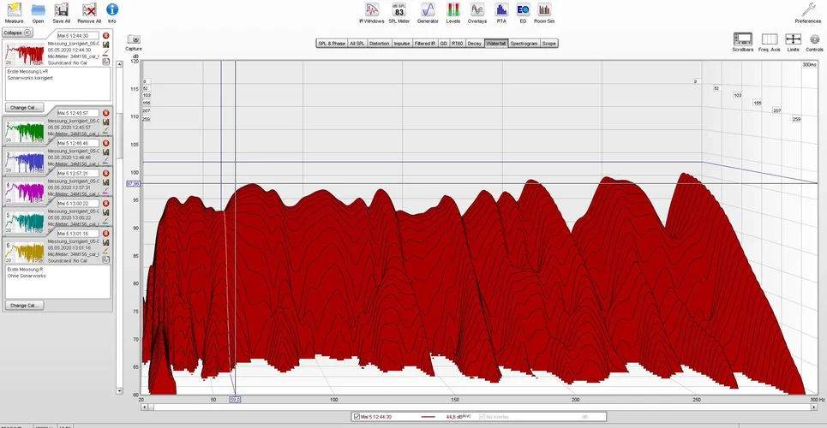
Task: Remove measurement Mai 5 12:44:30 with red X
Action: pos(106,35)
